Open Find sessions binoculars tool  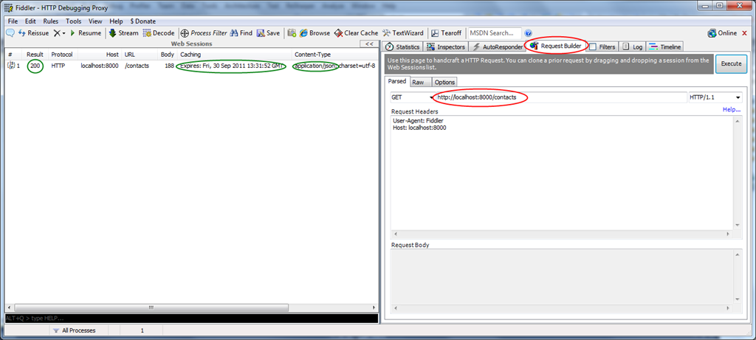[x=241, y=33]
